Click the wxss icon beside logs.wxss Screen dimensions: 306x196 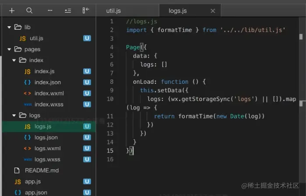(x=28, y=160)
